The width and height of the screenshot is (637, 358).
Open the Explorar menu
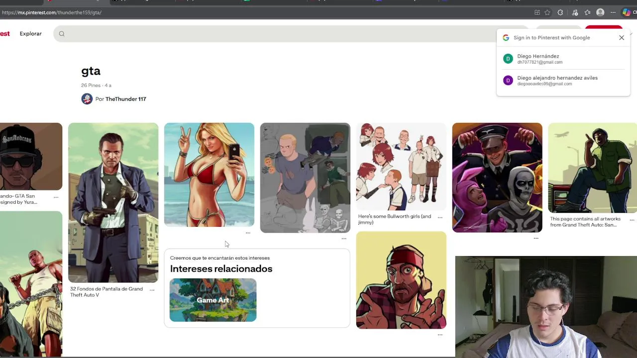[x=31, y=34]
